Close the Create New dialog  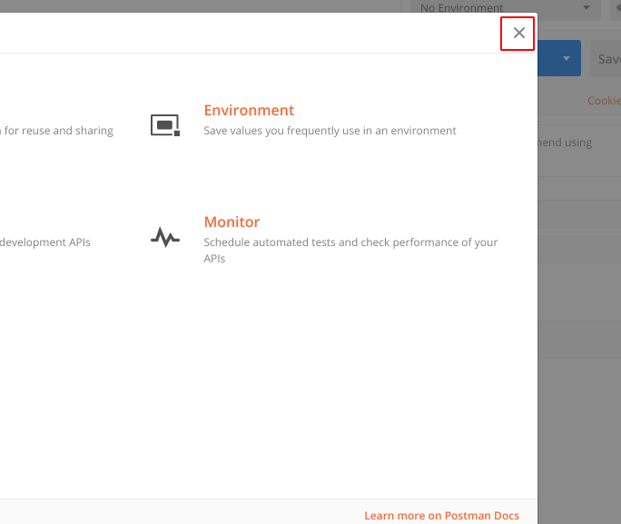point(518,34)
